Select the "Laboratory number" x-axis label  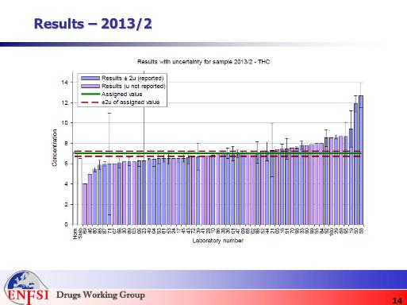coord(217,241)
